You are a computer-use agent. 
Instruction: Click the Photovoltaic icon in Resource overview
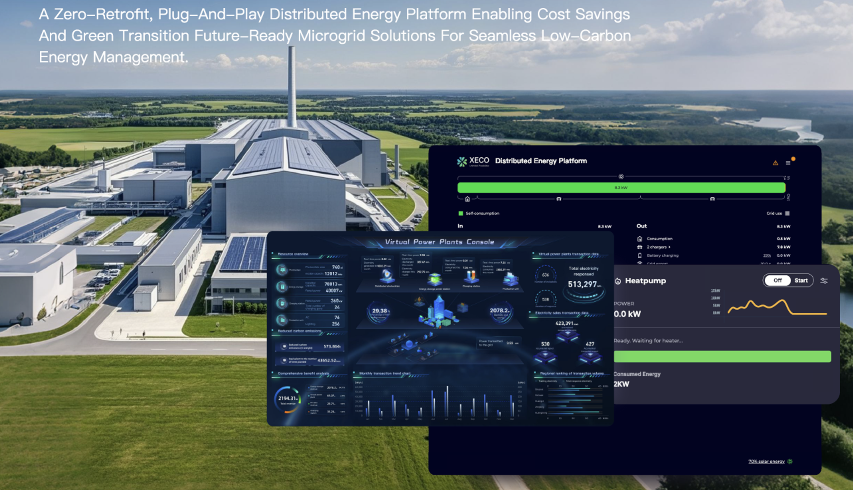coord(282,270)
